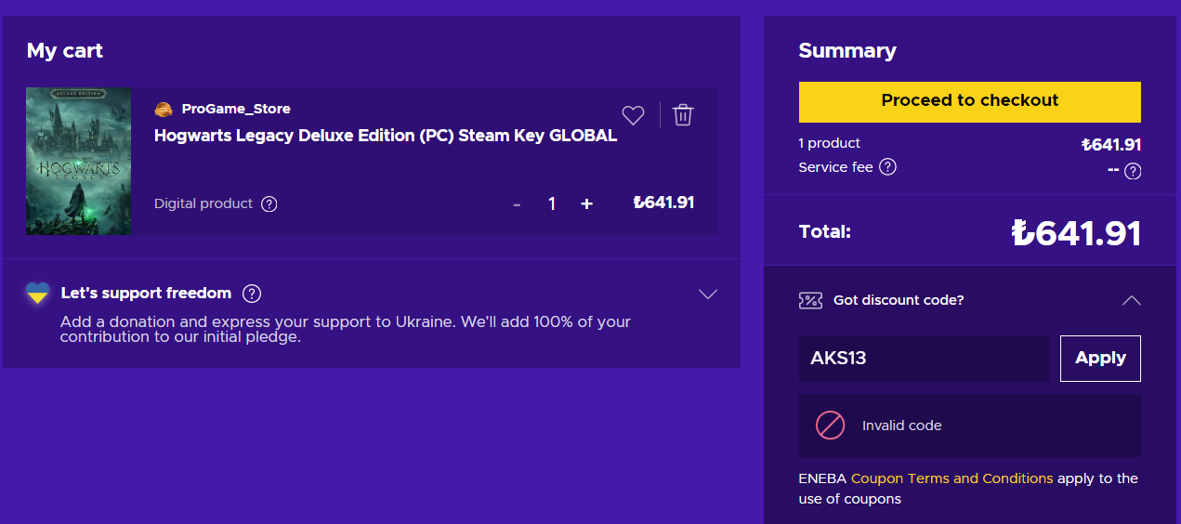The width and height of the screenshot is (1181, 524).
Task: Collapse the Got discount code section
Action: [1131, 300]
